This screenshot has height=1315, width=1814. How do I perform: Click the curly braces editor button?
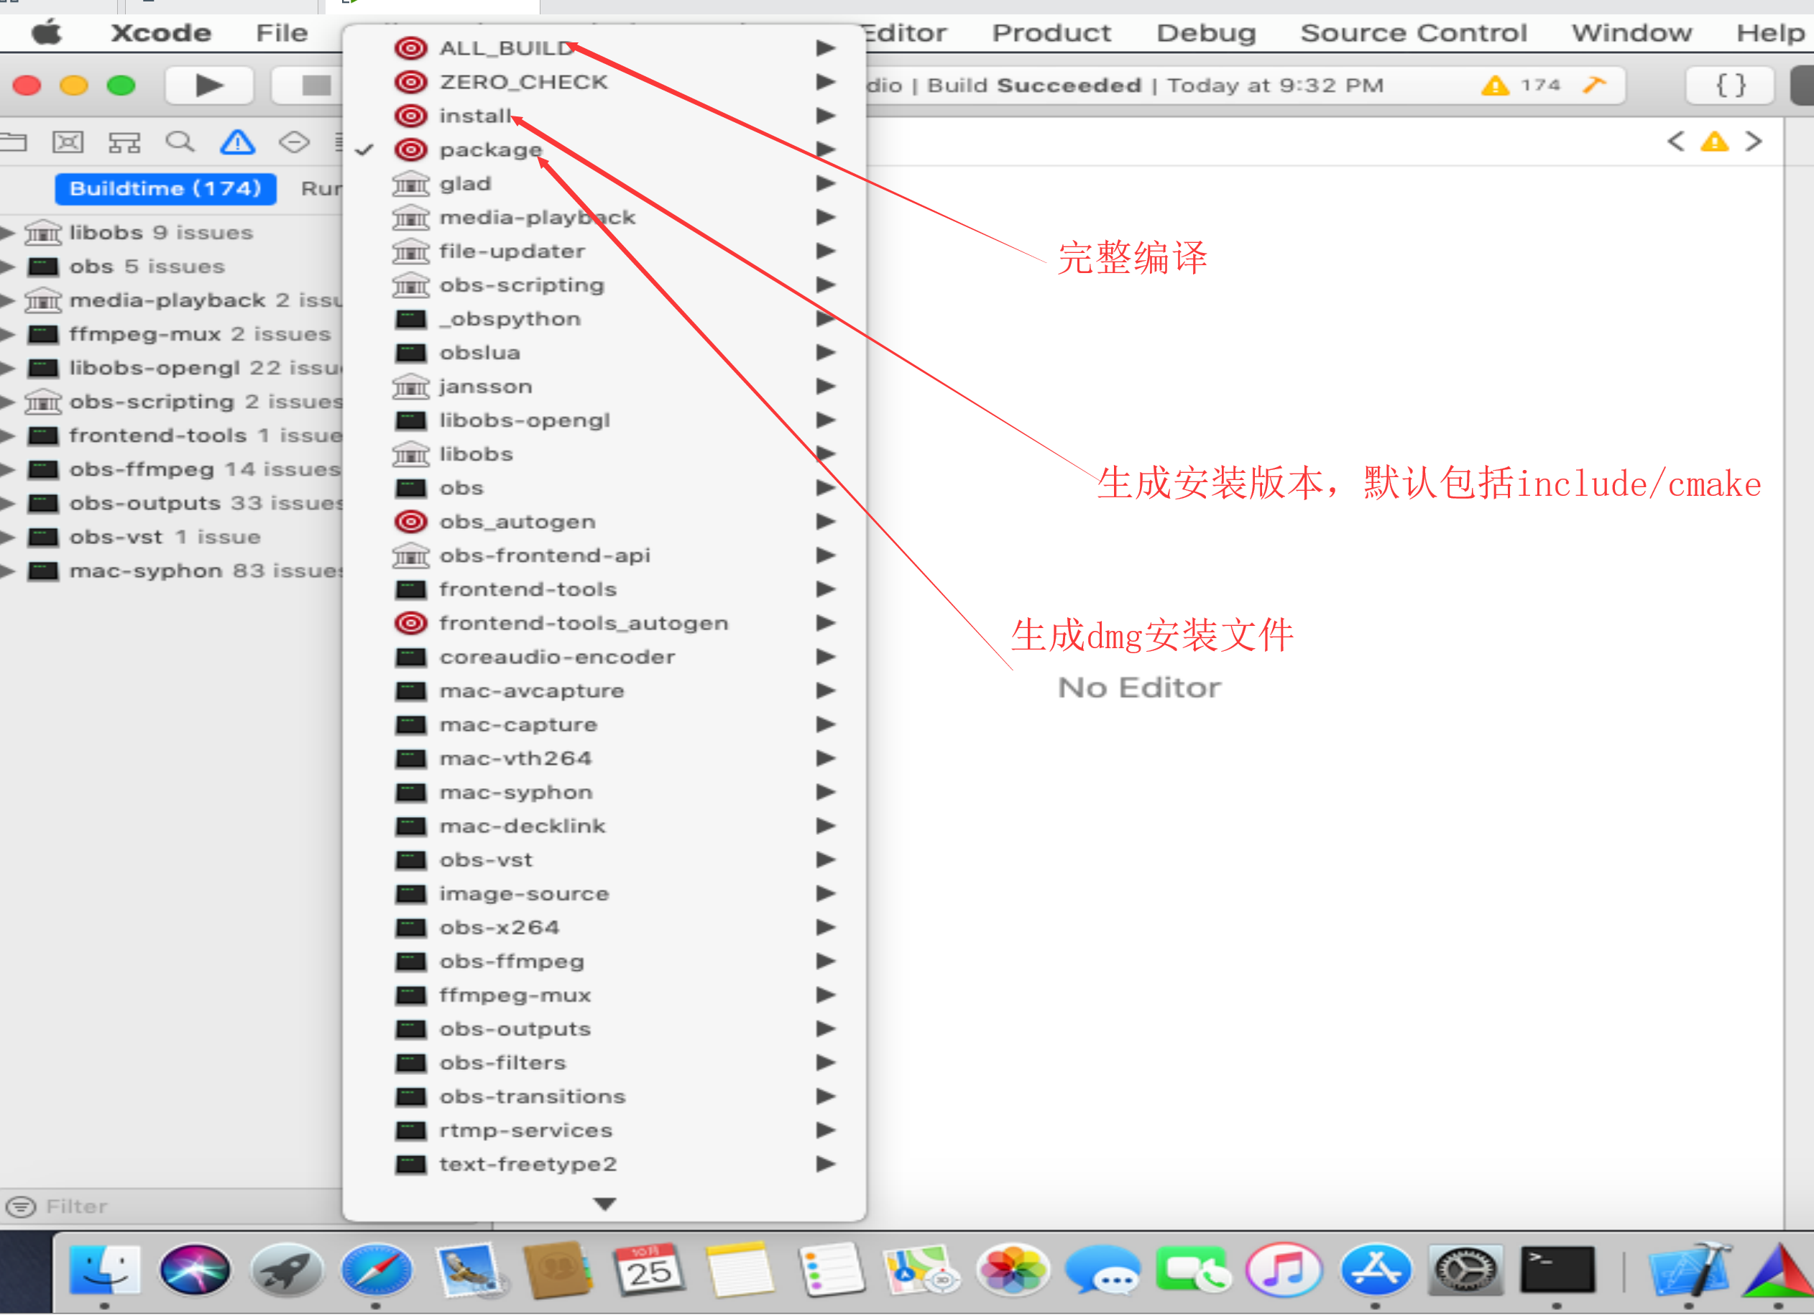[1730, 85]
